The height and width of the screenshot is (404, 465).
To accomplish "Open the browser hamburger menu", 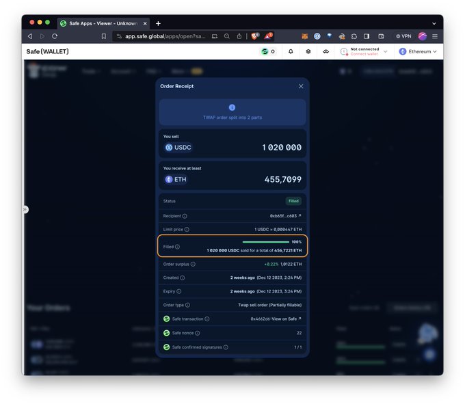I will click(x=435, y=36).
